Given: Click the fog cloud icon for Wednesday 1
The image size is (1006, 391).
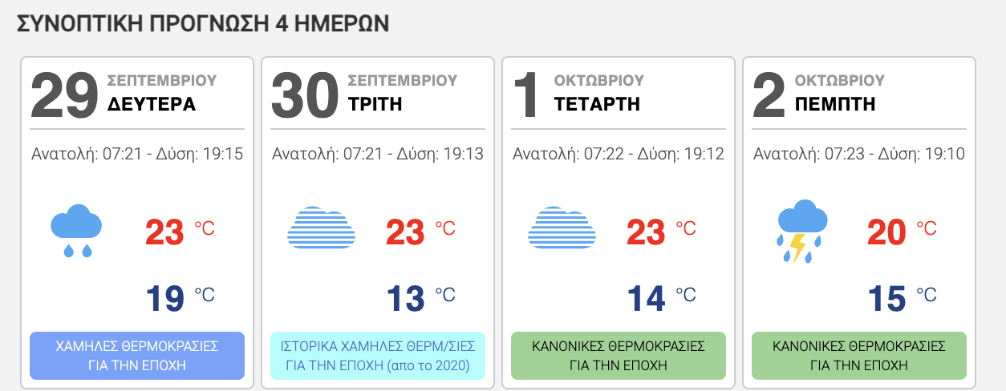Looking at the screenshot, I should (x=562, y=228).
